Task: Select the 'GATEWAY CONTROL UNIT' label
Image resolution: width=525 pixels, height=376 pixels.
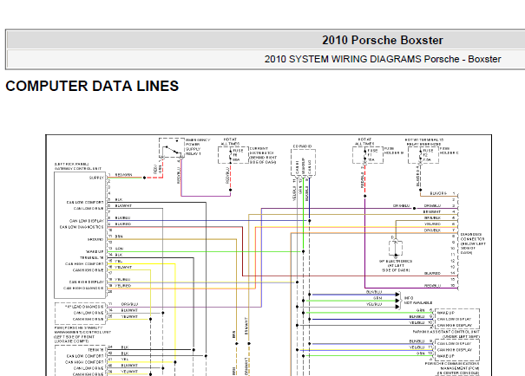Action: coord(78,169)
